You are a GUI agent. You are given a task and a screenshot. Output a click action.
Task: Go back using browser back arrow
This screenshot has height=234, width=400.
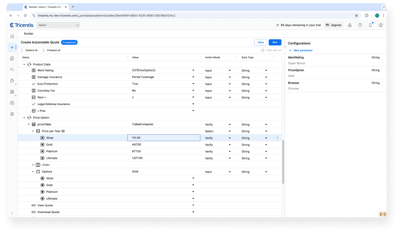click(x=11, y=16)
